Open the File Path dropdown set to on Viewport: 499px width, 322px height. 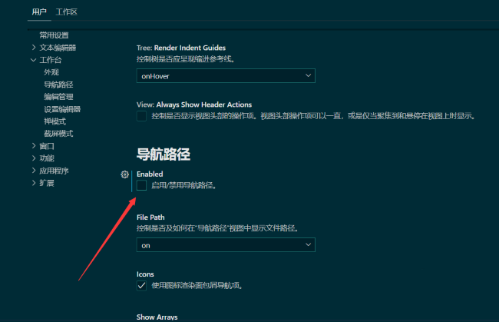click(x=226, y=244)
